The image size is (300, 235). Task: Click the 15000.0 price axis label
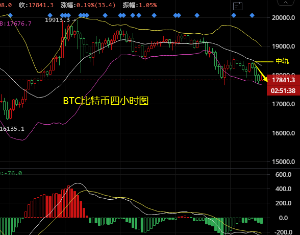point(283,162)
